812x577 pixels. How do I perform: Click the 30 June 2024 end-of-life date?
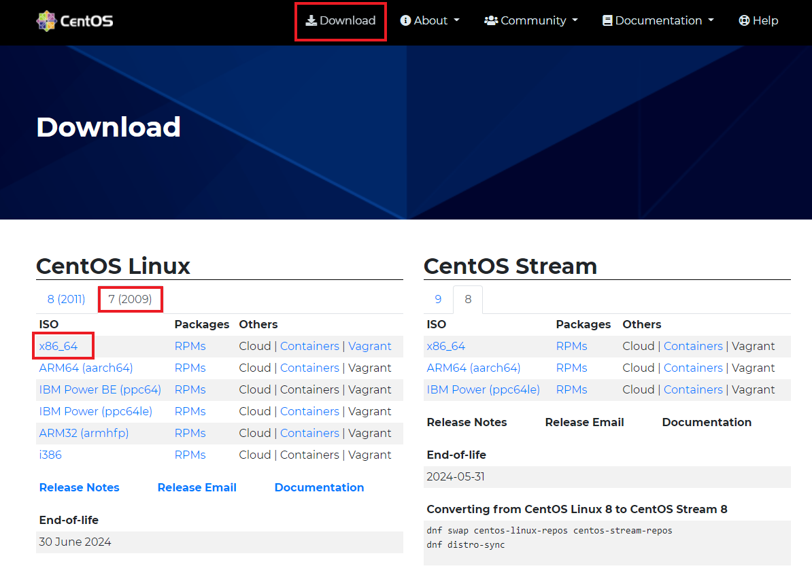[x=75, y=542]
